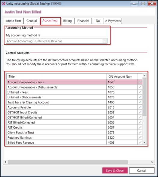Image resolution: width=158 pixels, height=177 pixels.
Task: Select the Accounts Payable row
Action: (x=74, y=107)
